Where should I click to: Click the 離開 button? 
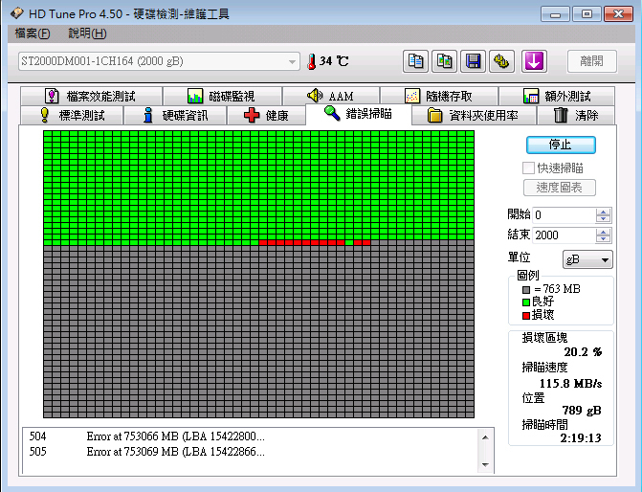(591, 61)
